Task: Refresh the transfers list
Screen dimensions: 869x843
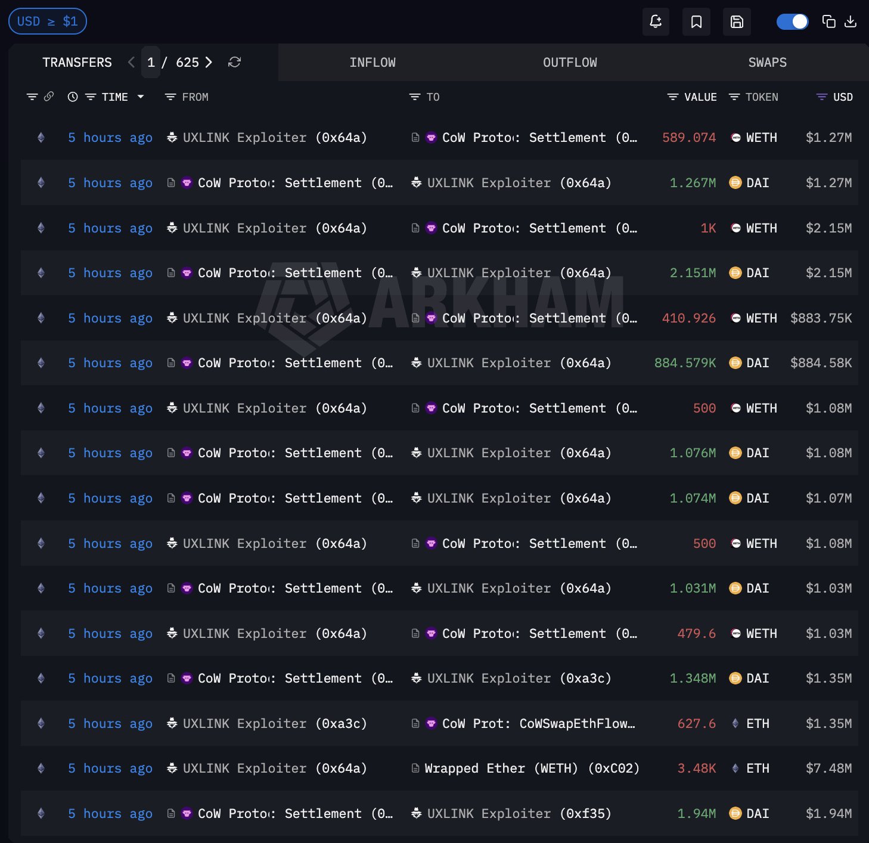Action: click(234, 62)
